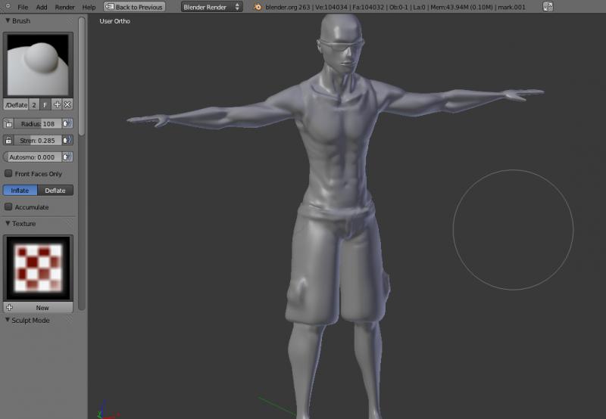
Task: Open the editor type menu icon beside File
Action: [x=8, y=7]
